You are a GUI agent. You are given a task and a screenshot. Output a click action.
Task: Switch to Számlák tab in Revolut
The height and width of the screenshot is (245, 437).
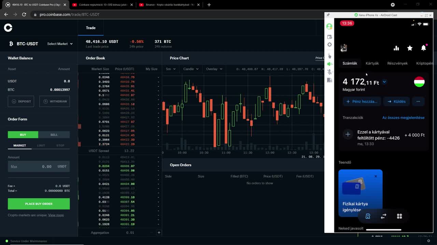[350, 63]
